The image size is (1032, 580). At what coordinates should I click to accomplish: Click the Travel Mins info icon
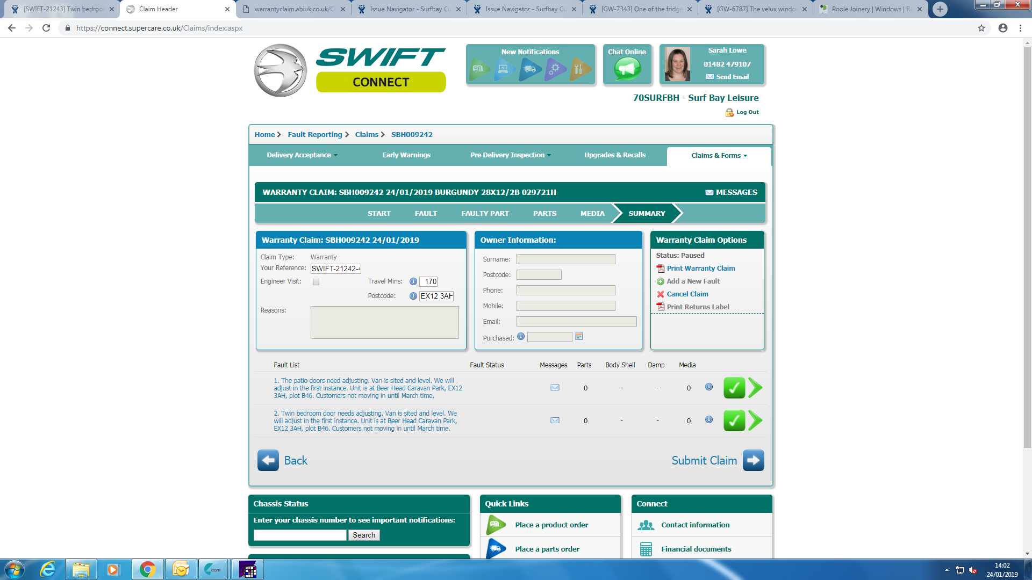click(x=413, y=281)
